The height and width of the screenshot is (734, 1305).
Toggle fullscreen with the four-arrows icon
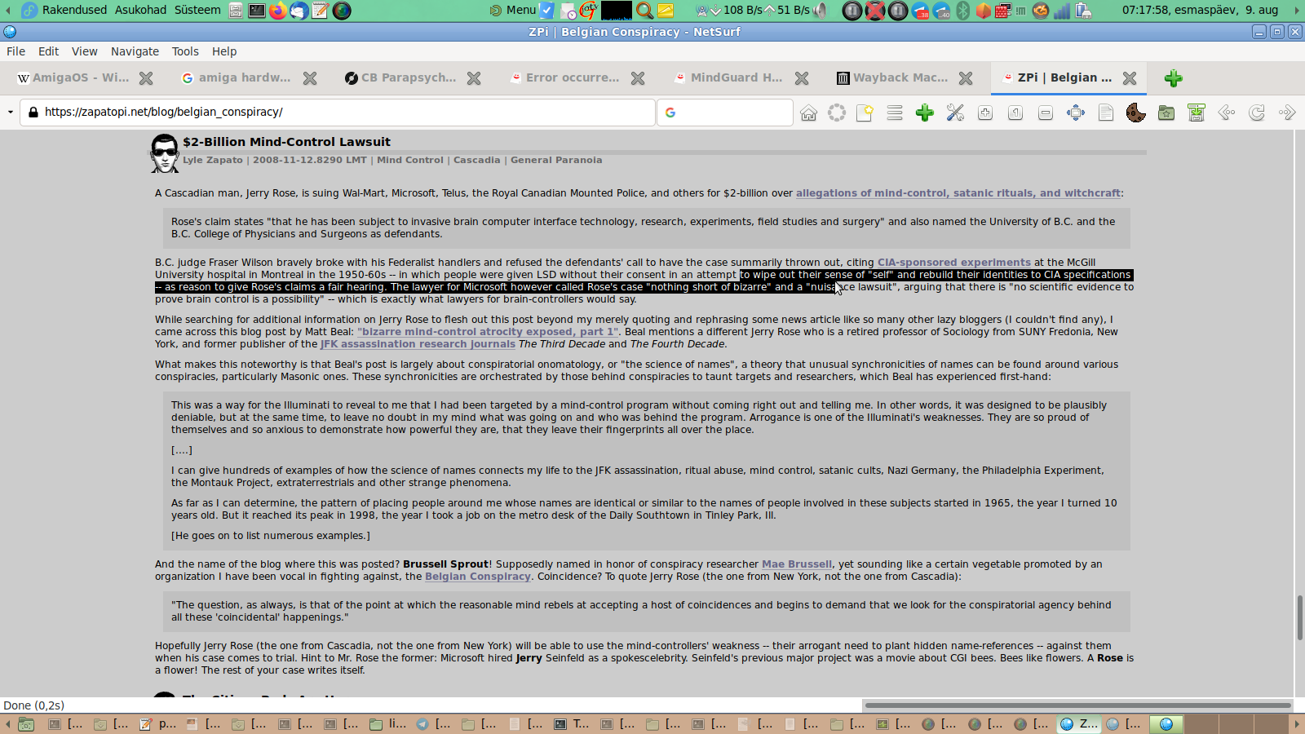1076,113
